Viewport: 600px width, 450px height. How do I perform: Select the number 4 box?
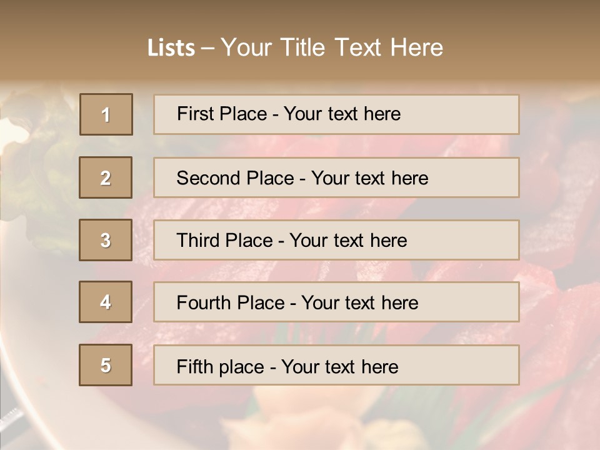[x=106, y=302]
